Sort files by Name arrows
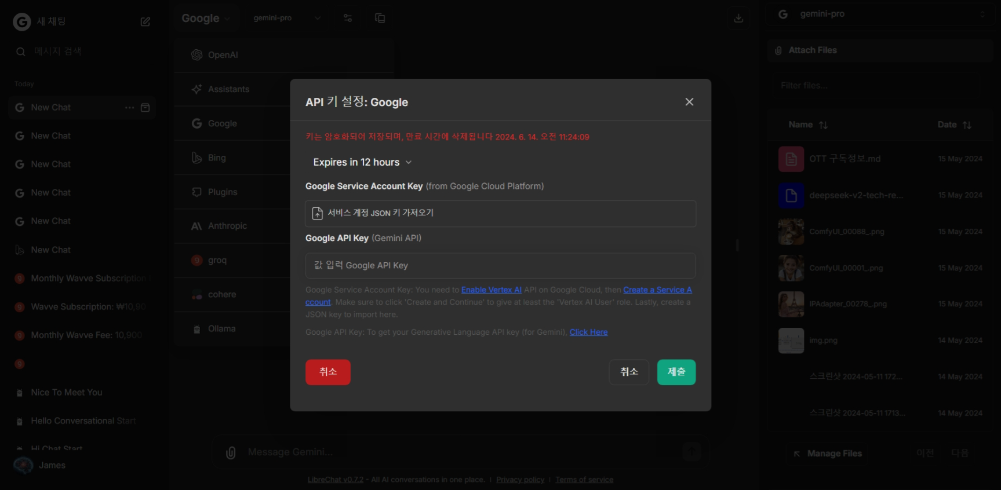Screen dimensions: 1001x490 pyautogui.click(x=823, y=125)
